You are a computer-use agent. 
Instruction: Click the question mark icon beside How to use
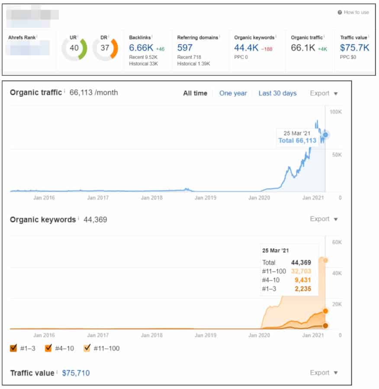click(x=340, y=13)
